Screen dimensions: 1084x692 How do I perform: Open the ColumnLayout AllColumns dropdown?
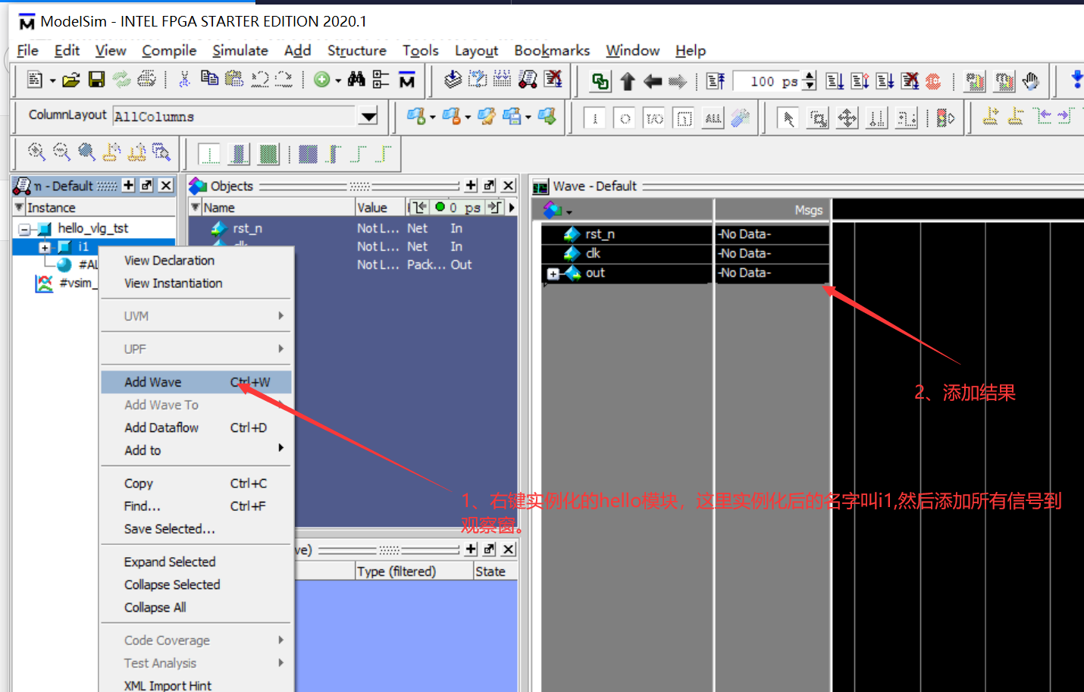click(368, 117)
